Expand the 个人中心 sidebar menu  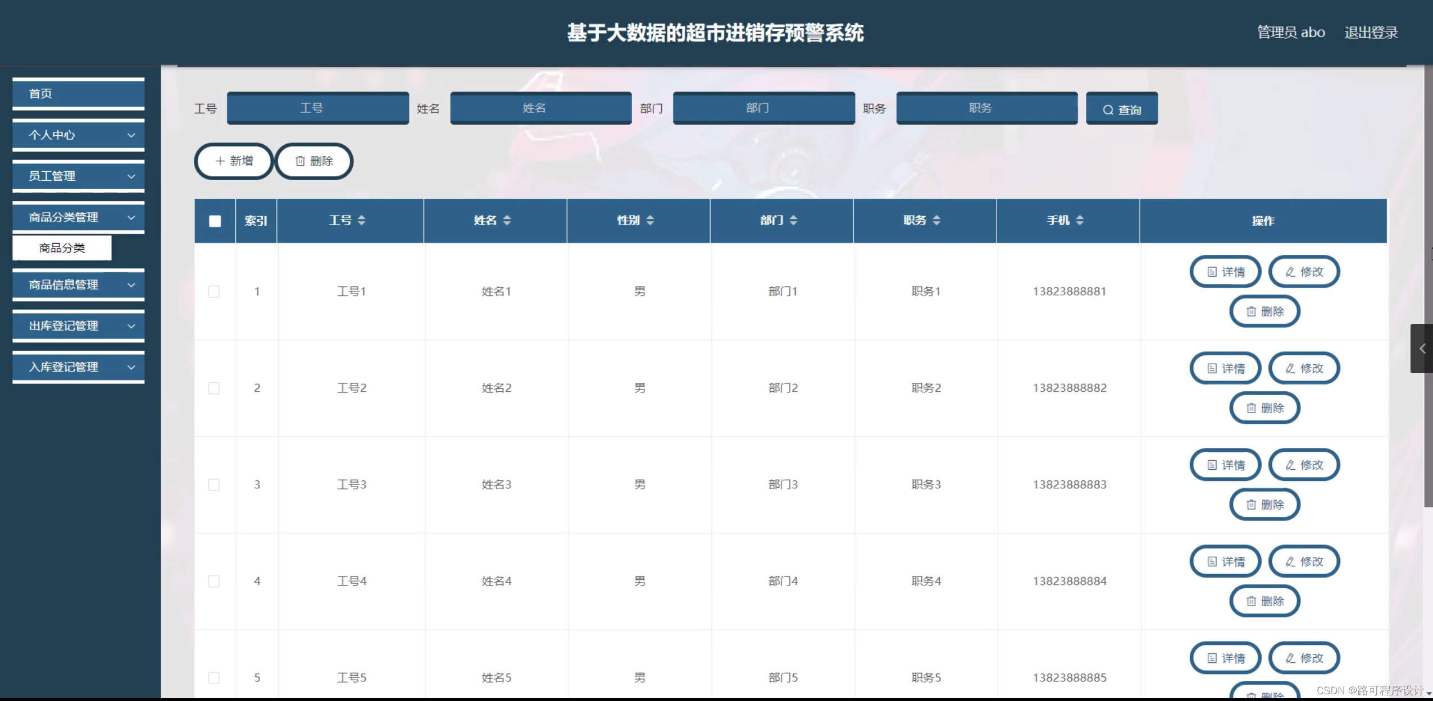pyautogui.click(x=78, y=135)
